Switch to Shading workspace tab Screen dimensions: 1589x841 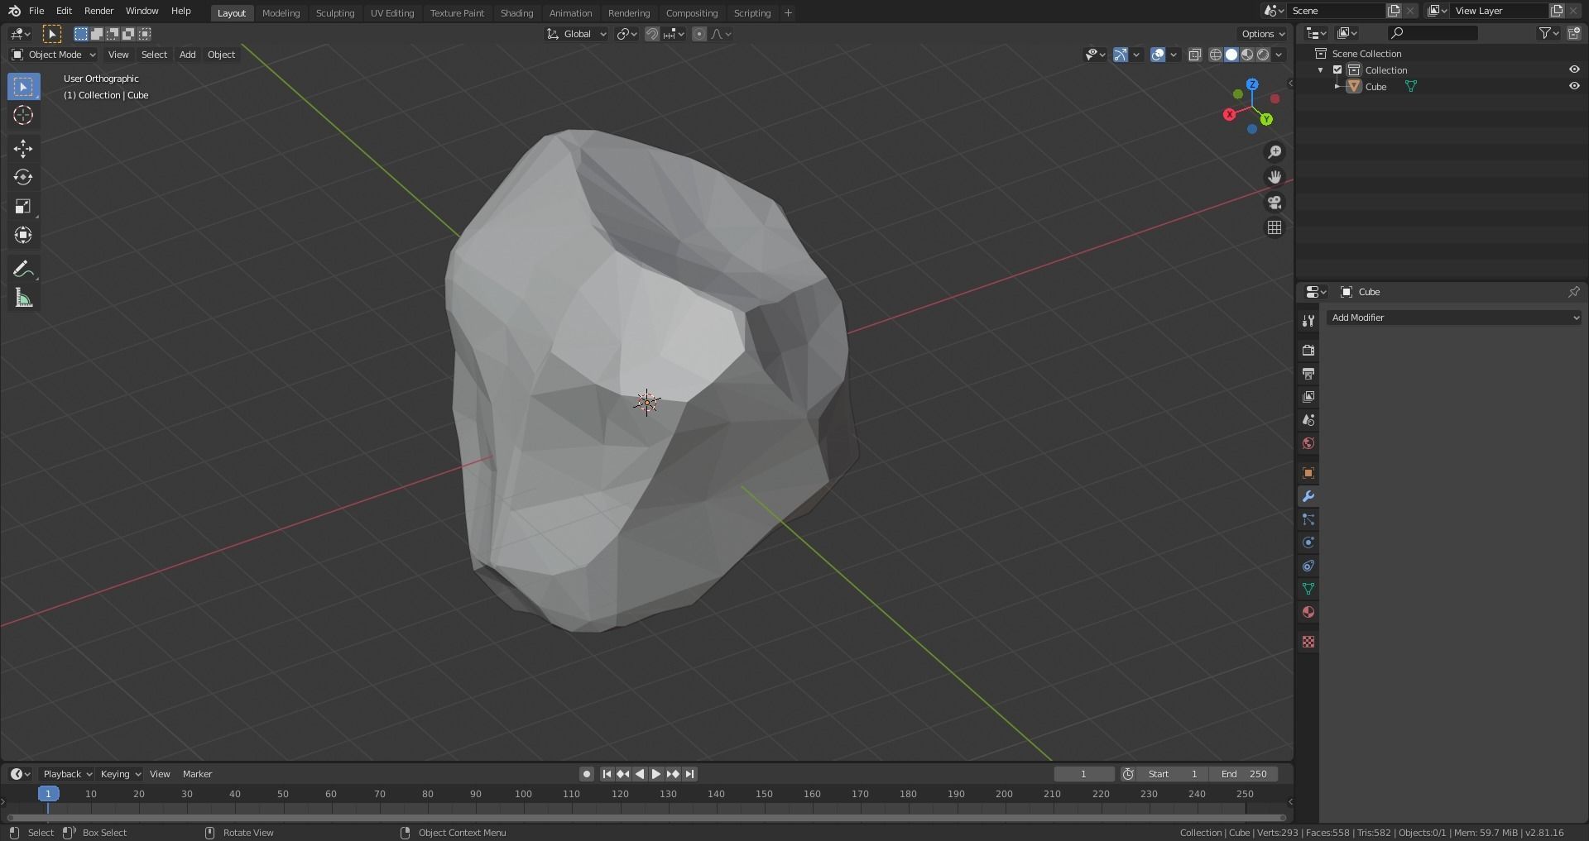point(516,13)
